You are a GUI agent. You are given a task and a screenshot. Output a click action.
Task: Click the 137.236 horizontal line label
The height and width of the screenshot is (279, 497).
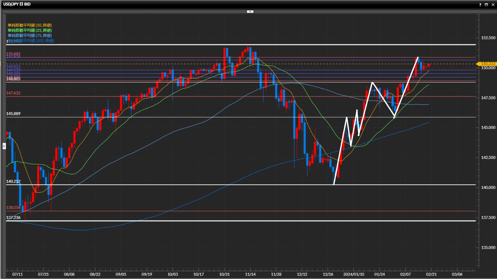click(x=13, y=218)
